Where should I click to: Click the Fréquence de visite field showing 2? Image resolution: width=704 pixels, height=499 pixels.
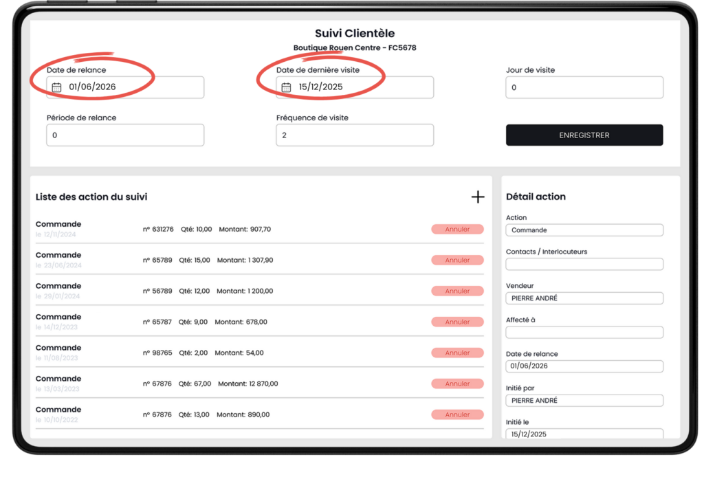(x=354, y=135)
